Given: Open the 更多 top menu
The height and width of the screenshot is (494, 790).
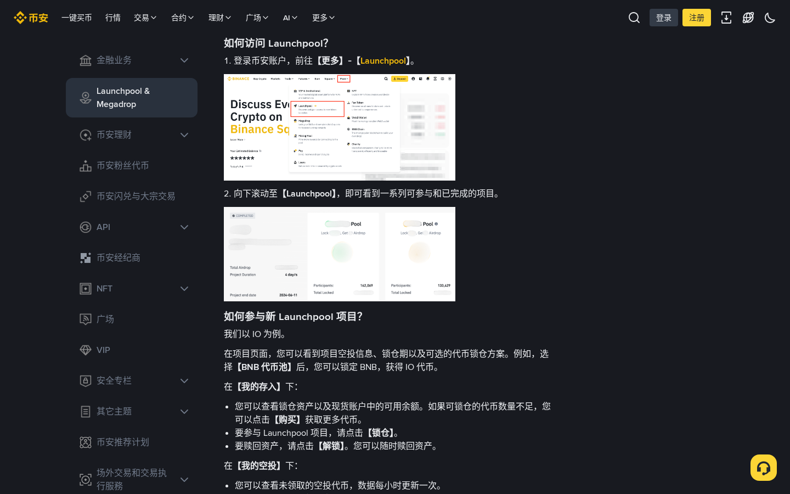Looking at the screenshot, I should pyautogui.click(x=324, y=18).
